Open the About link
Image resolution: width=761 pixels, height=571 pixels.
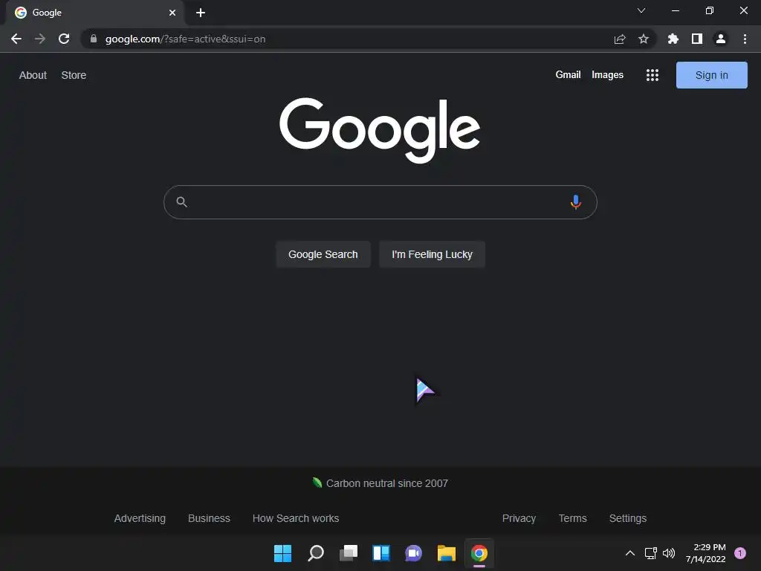(33, 75)
